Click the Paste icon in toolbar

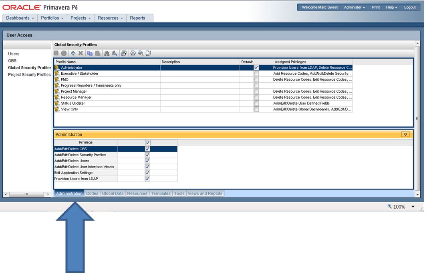click(x=98, y=53)
